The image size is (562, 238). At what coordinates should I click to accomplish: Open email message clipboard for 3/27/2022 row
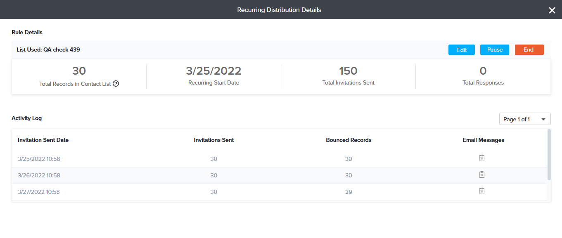(x=481, y=191)
